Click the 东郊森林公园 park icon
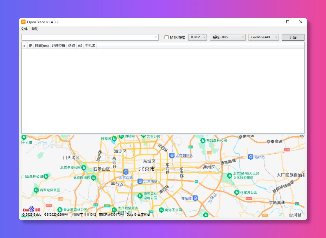This screenshot has width=326, height=238. 203,141
